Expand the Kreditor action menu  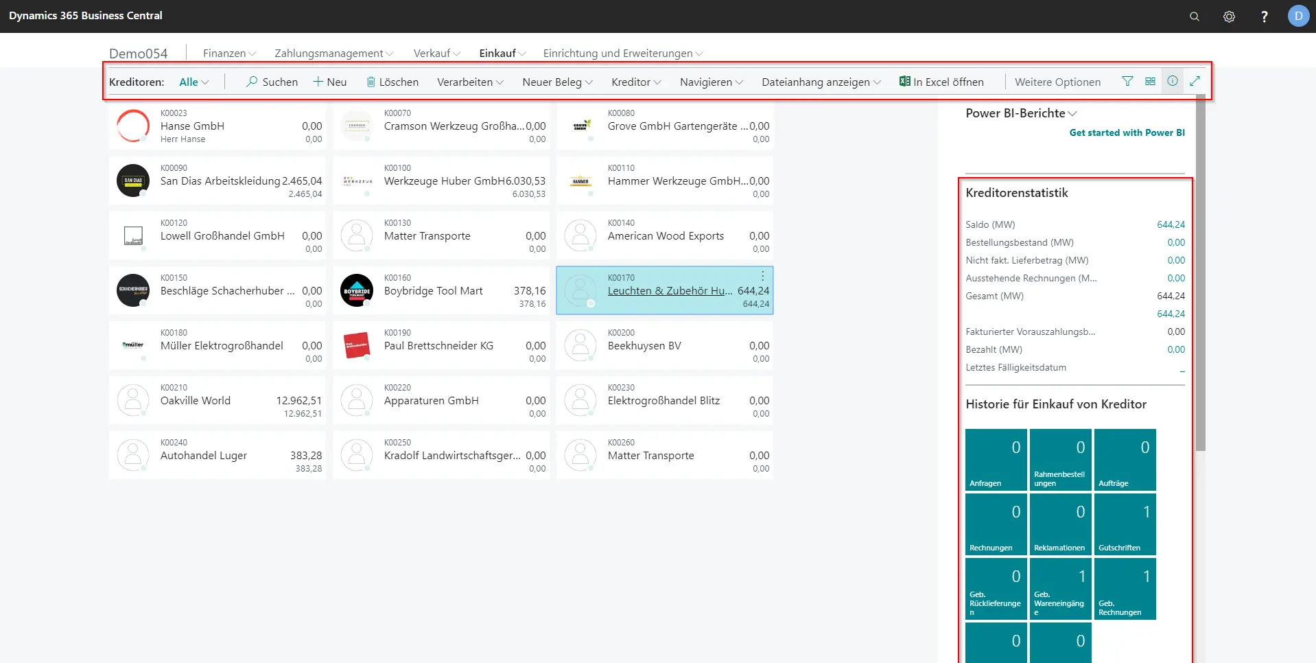(x=637, y=82)
